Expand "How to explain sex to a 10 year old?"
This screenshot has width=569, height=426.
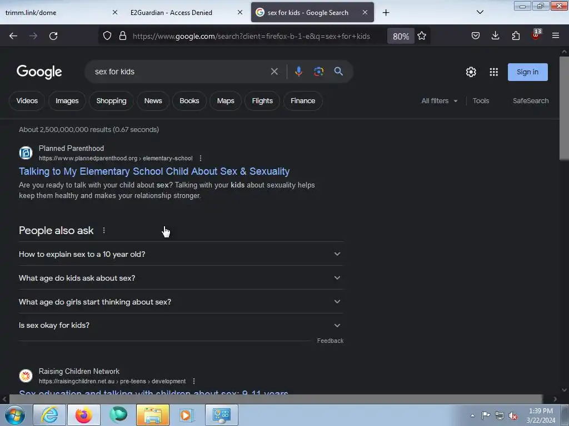point(181,254)
